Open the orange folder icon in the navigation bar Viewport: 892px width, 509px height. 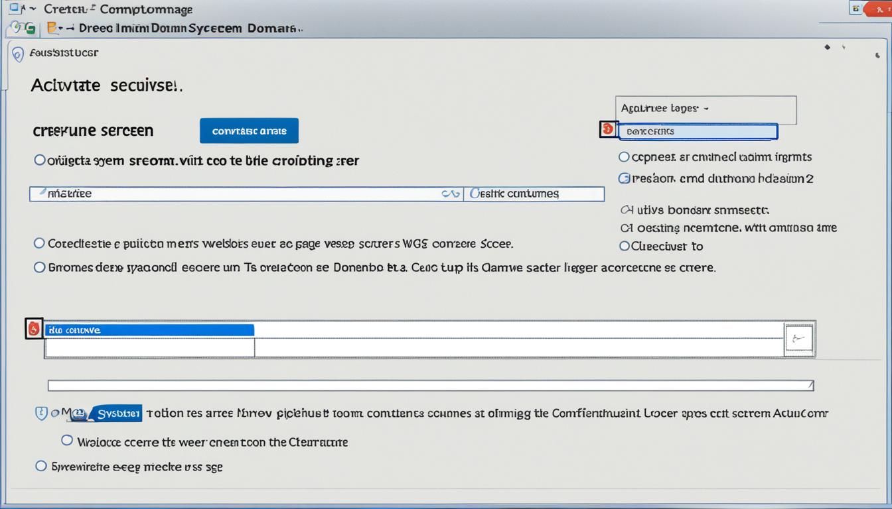click(x=52, y=27)
